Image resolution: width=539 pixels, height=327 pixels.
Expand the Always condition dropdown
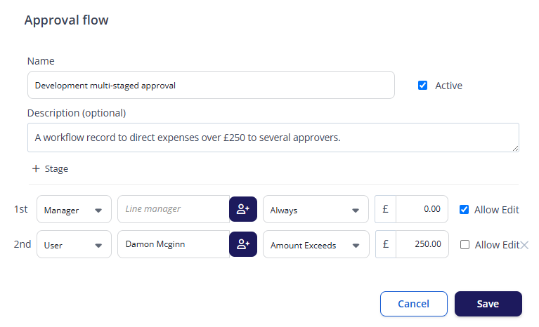tap(316, 209)
